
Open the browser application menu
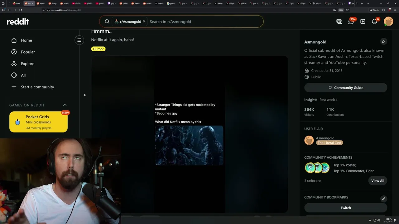click(x=395, y=10)
